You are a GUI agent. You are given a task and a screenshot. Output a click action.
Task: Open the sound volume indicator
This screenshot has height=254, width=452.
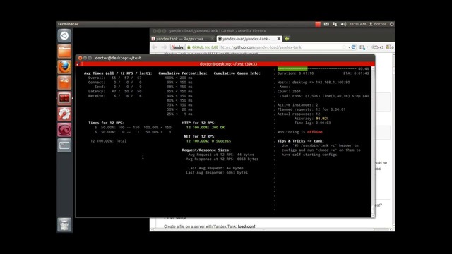[343, 24]
